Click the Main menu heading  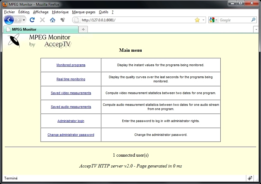pos(130,50)
